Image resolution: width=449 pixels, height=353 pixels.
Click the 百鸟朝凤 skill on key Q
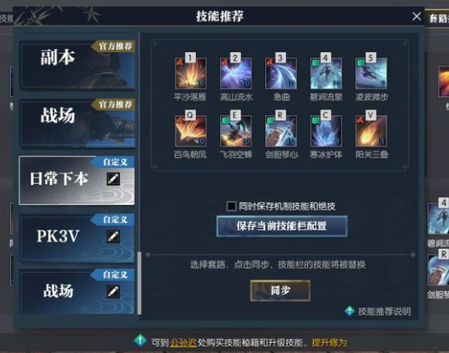click(x=191, y=131)
